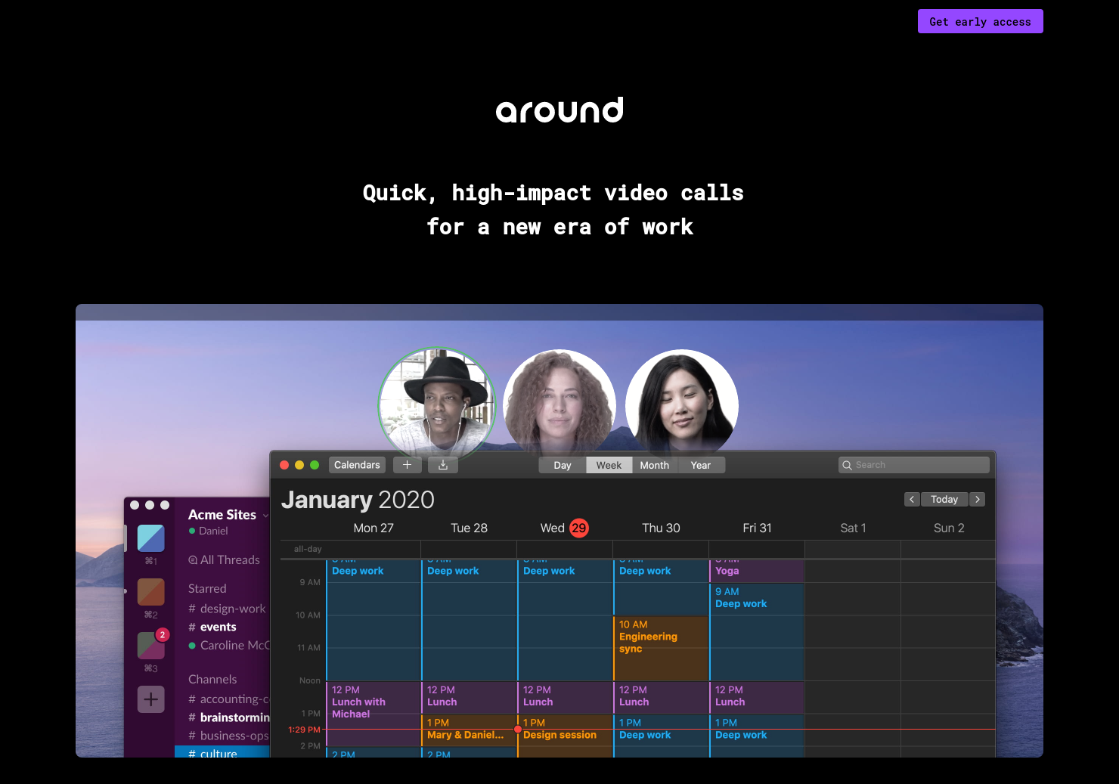Open the culture channel
1119x784 pixels.
pos(222,751)
